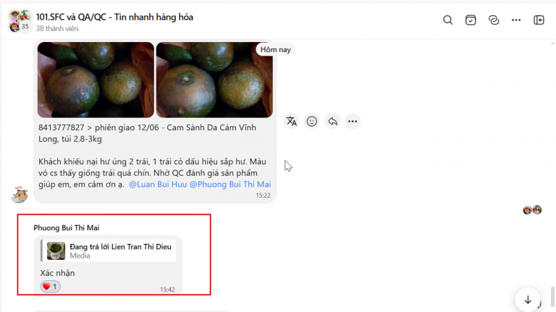Open the heart reaction count on Xác nhận
This screenshot has width=556, height=312.
[51, 287]
